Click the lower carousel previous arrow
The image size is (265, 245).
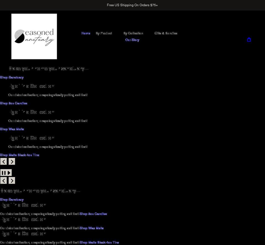coord(4,180)
